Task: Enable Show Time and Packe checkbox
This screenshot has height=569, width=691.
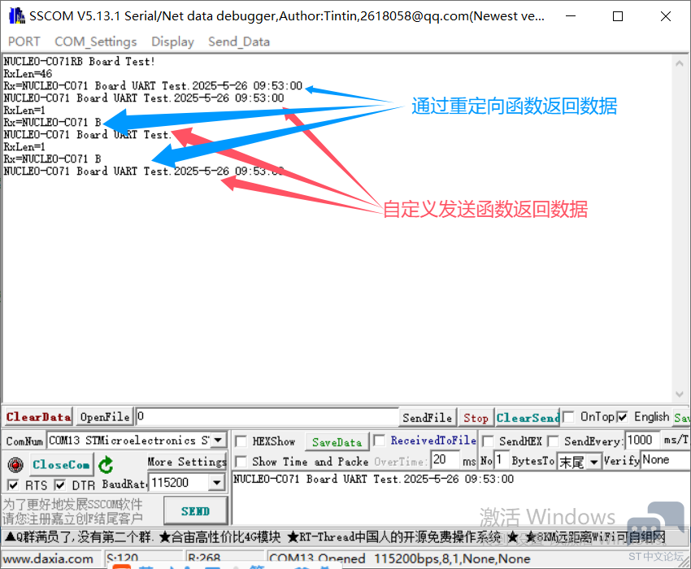Action: [x=241, y=462]
